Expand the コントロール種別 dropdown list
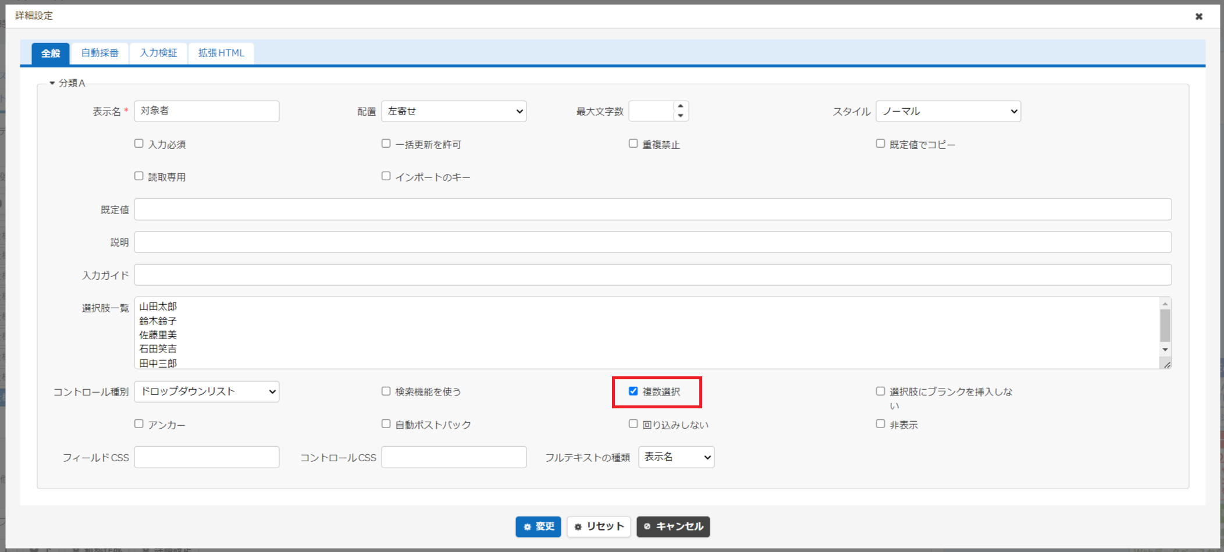The width and height of the screenshot is (1224, 552). pos(207,391)
